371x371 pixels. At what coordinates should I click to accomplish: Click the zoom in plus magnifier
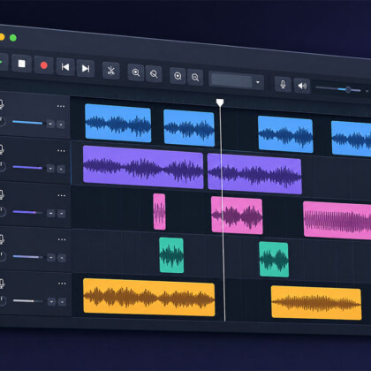click(178, 76)
